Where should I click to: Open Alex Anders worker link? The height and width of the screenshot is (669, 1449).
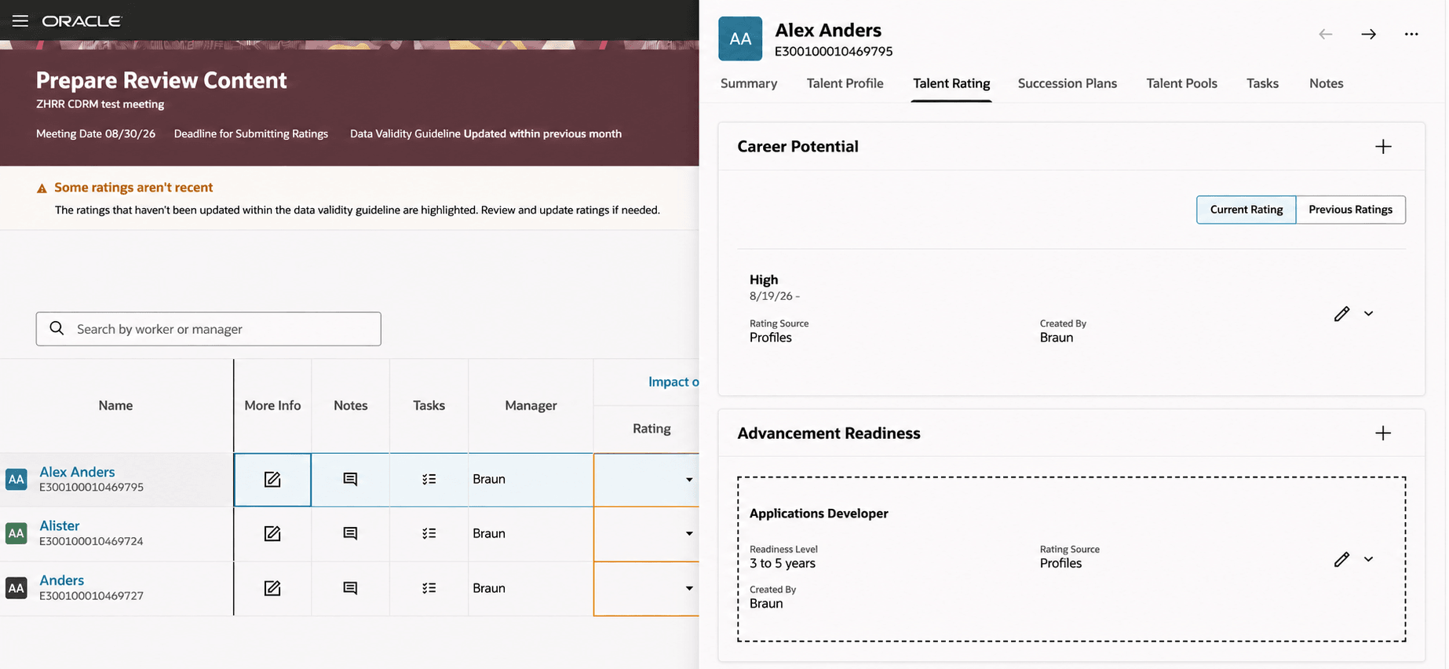click(77, 472)
